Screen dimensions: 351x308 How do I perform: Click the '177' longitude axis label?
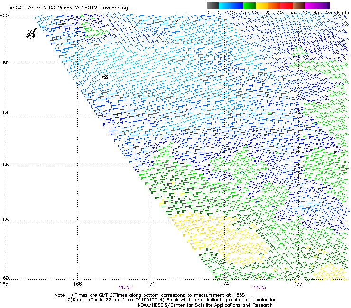pyautogui.click(x=298, y=284)
